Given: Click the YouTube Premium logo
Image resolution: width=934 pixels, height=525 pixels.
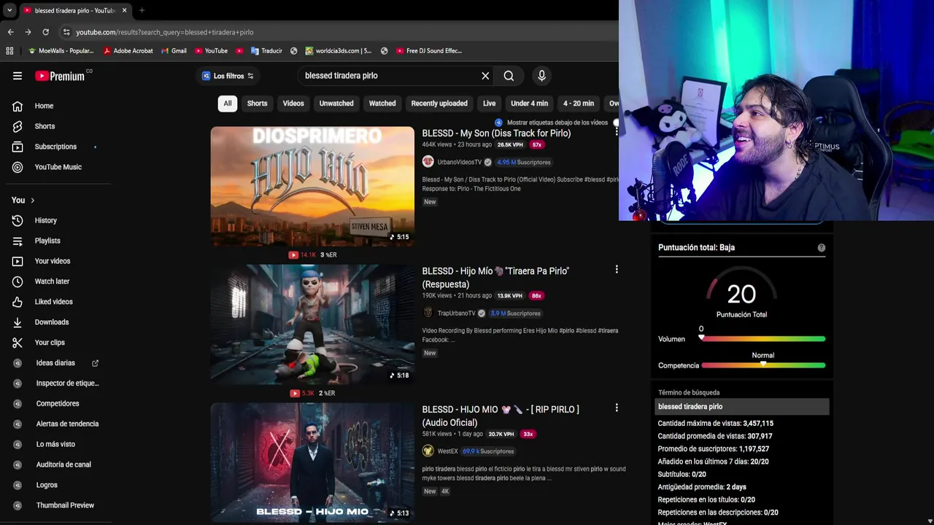Looking at the screenshot, I should click(x=60, y=76).
